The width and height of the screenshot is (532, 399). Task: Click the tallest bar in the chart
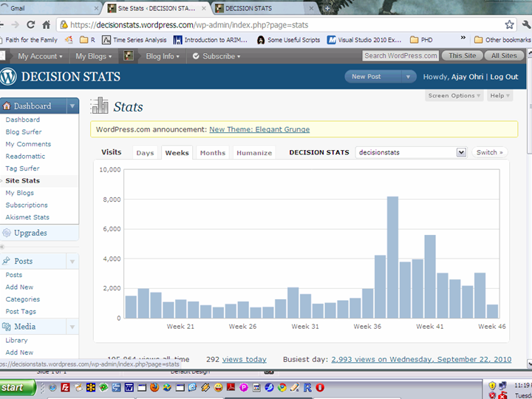392,256
